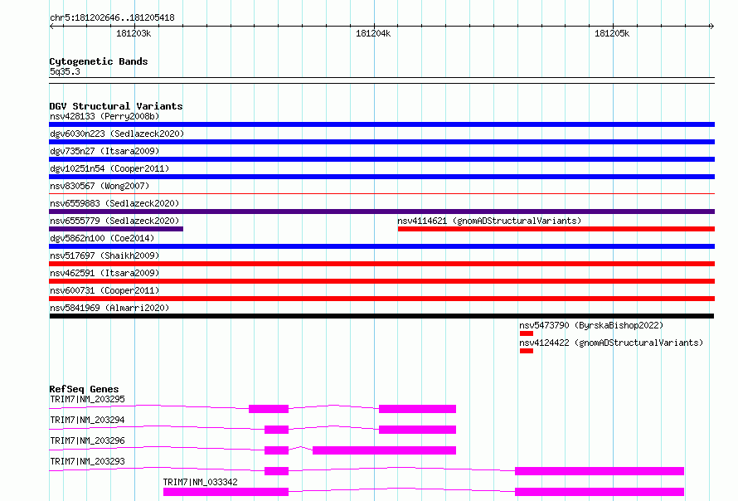738x501 pixels.
Task: Click the 181205k ruler position label
Action: click(x=612, y=33)
